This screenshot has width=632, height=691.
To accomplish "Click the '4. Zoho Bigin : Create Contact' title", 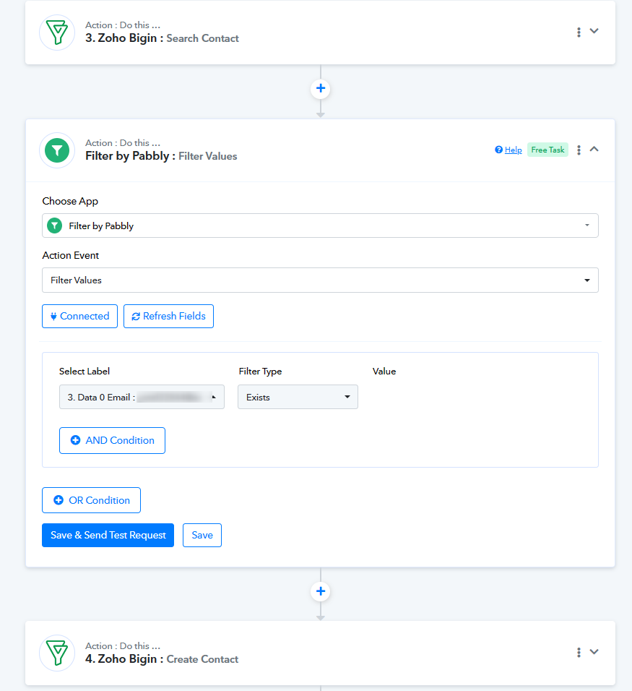I will pos(162,658).
